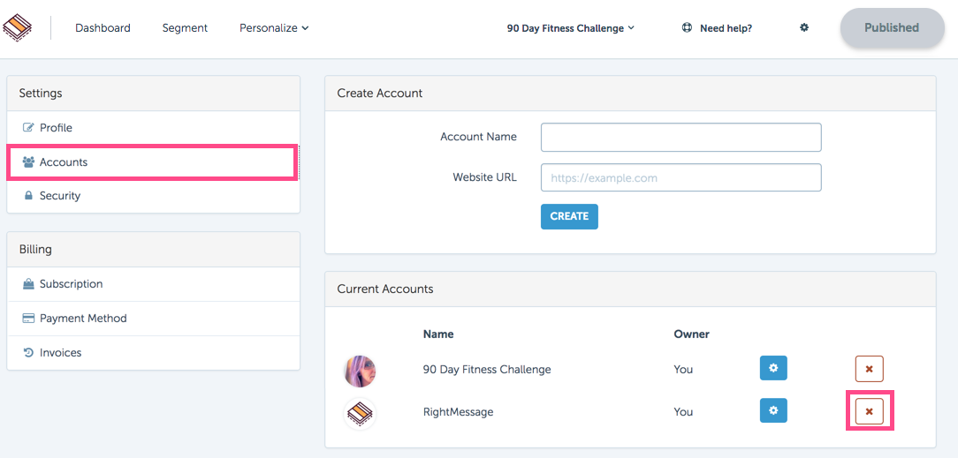
Task: Open the settings gear in top bar
Action: coord(804,27)
